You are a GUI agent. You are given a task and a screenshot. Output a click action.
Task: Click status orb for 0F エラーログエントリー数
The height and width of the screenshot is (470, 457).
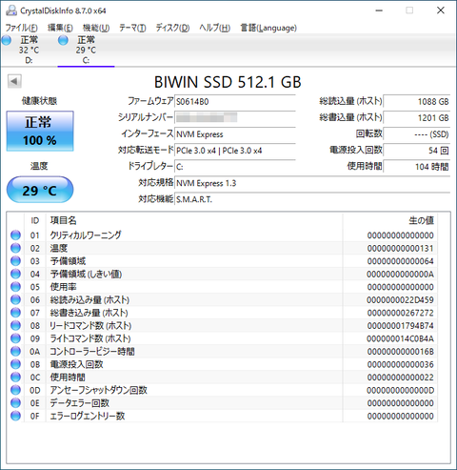(x=15, y=416)
